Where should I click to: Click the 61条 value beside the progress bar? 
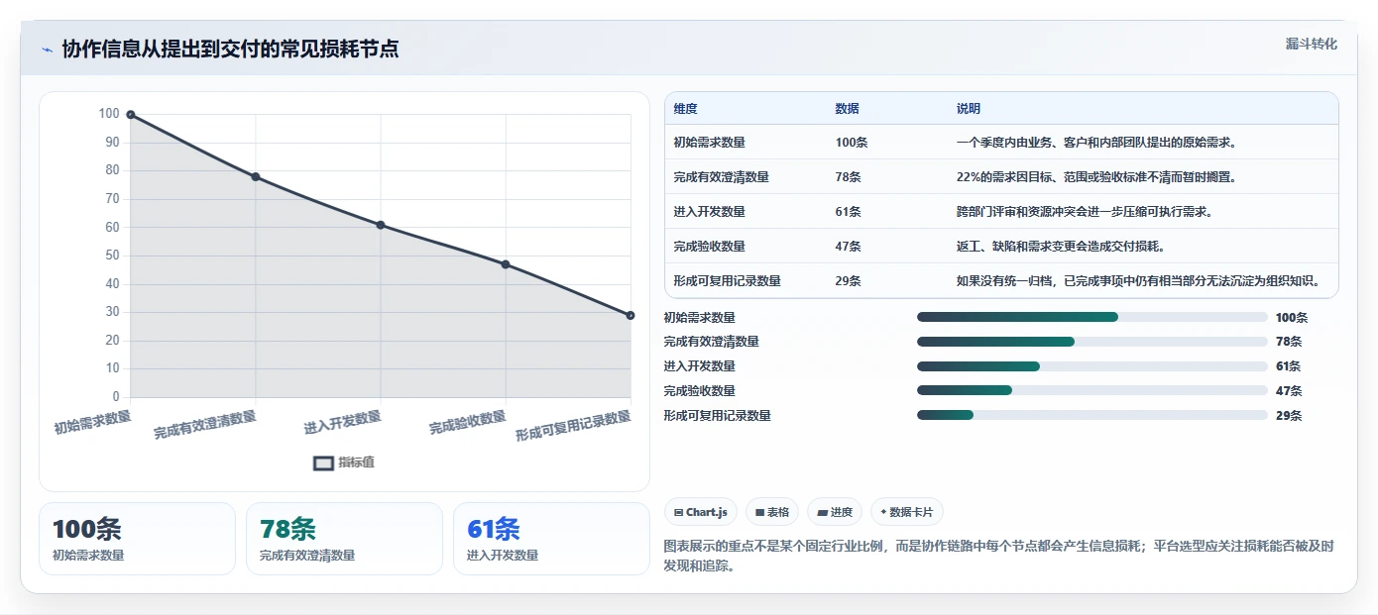pyautogui.click(x=1289, y=366)
